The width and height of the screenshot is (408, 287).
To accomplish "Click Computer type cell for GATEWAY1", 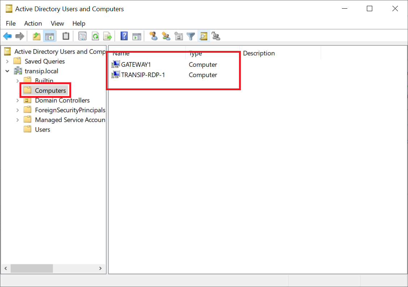I will (203, 65).
